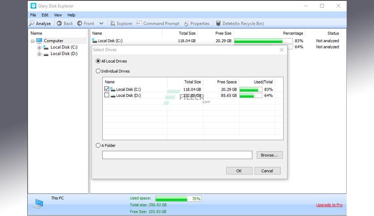Click Local Disk (C:) drive icon in main list
This screenshot has width=374, height=216.
click(94, 41)
